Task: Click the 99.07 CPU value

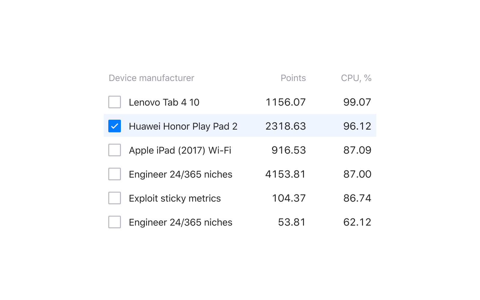Action: [357, 102]
